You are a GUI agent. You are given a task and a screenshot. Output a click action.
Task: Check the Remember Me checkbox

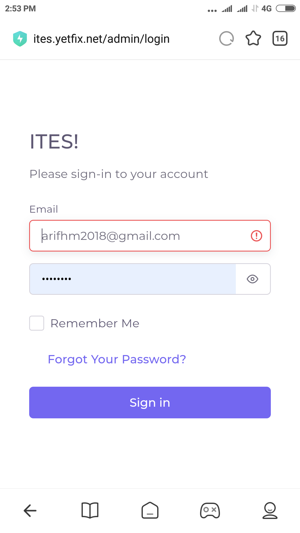coord(37,323)
